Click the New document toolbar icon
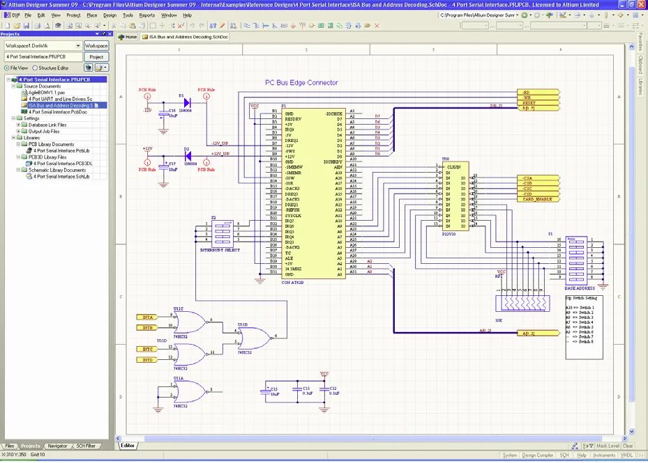 point(8,26)
